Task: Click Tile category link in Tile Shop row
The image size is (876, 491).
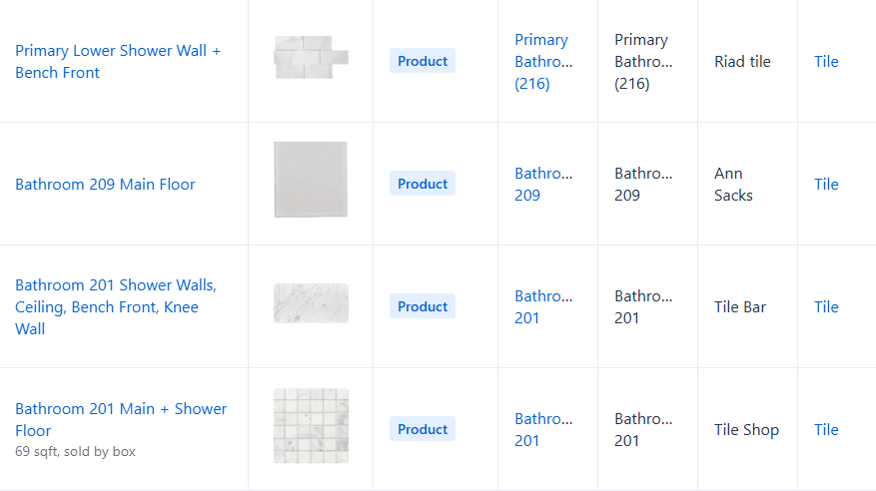Action: [826, 429]
